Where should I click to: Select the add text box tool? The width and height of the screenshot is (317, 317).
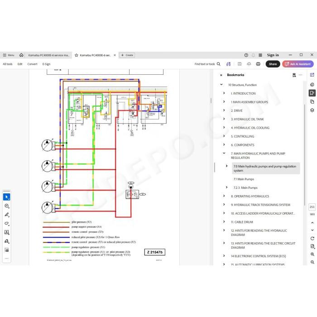pos(7,232)
